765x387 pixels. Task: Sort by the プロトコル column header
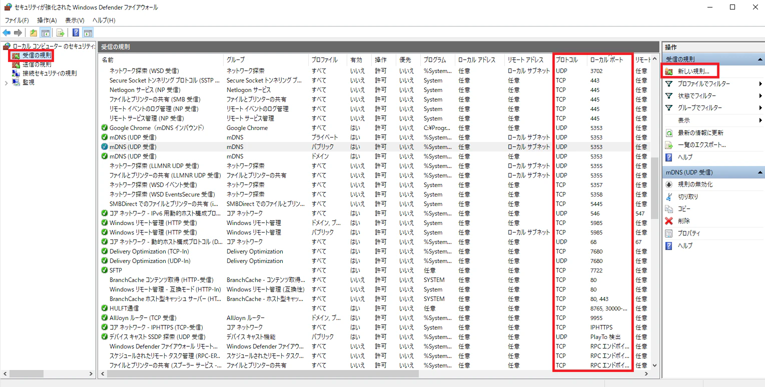[570, 60]
